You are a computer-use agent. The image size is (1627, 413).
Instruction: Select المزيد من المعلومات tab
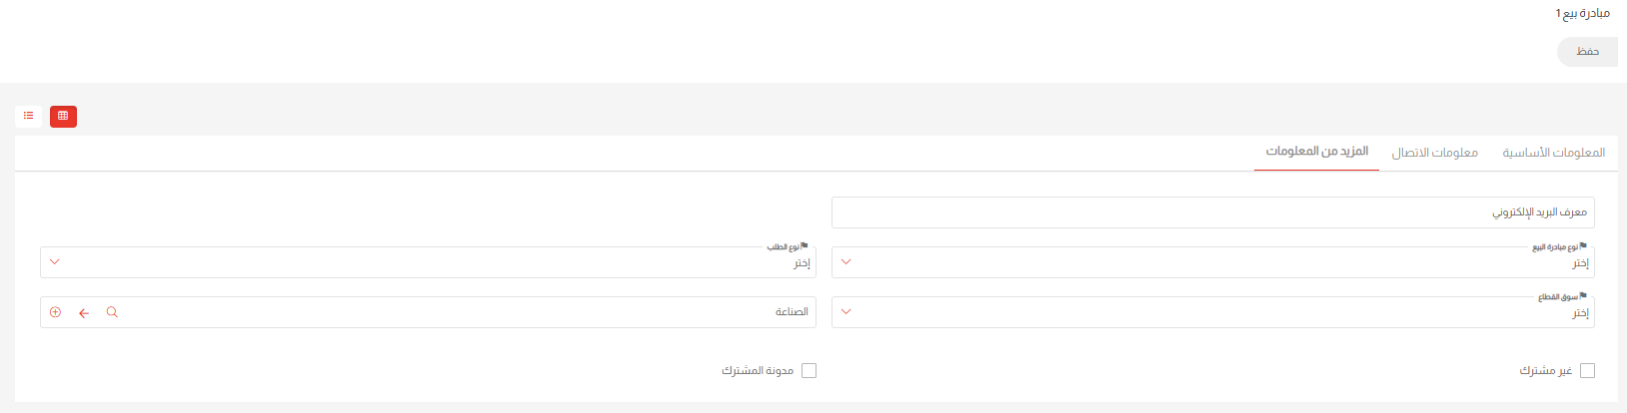click(x=1316, y=152)
